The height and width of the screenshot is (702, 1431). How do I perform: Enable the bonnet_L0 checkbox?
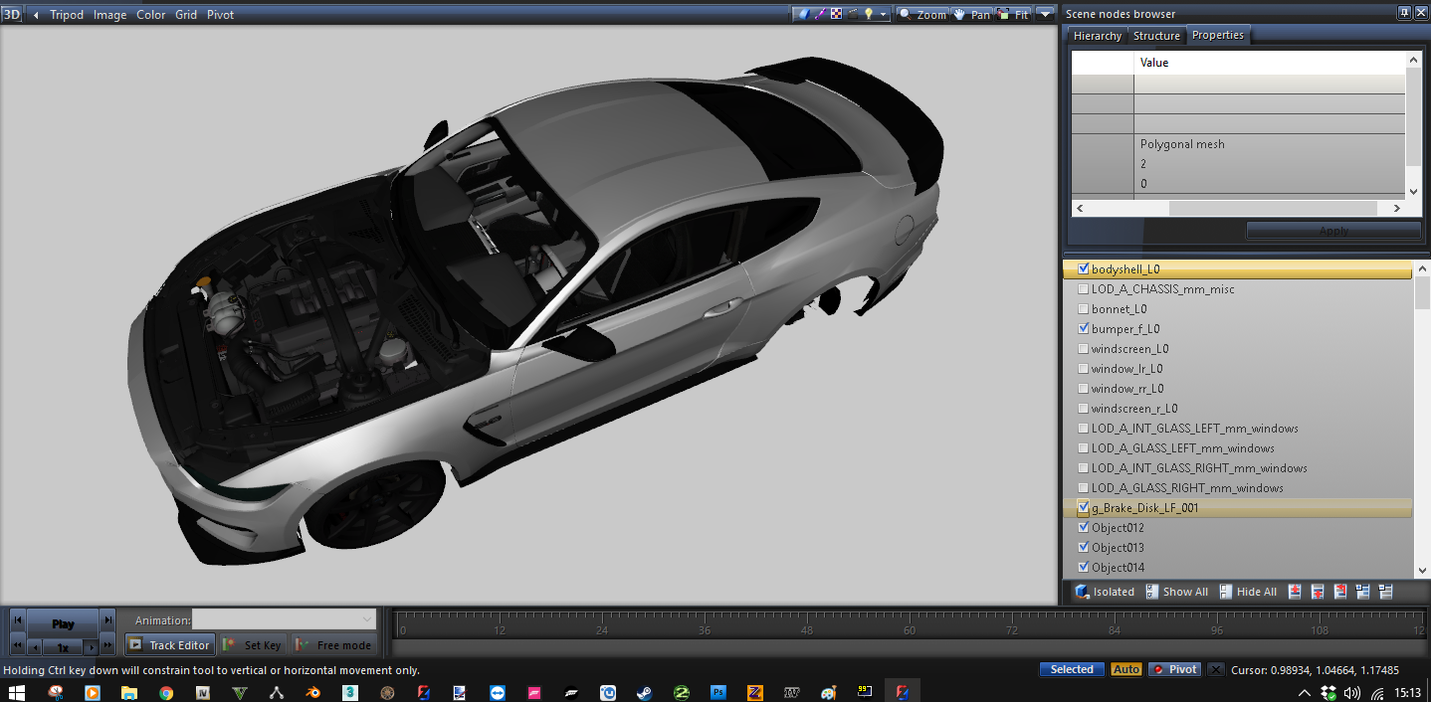pos(1083,309)
